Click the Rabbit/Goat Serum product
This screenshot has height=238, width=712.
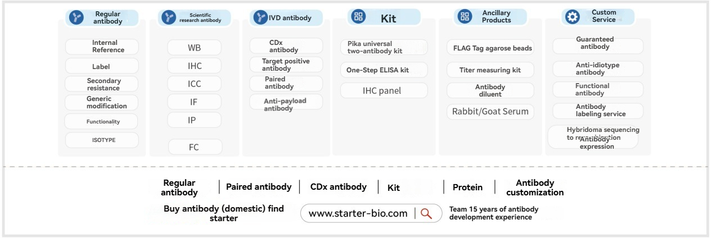pyautogui.click(x=490, y=111)
